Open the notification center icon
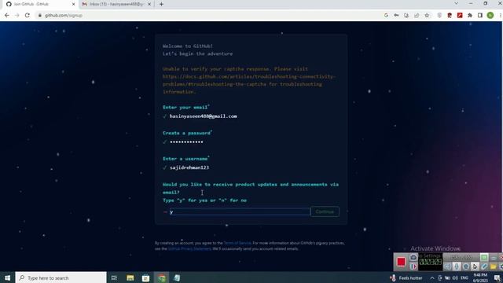Viewport: 503px width, 283px height. (497, 277)
